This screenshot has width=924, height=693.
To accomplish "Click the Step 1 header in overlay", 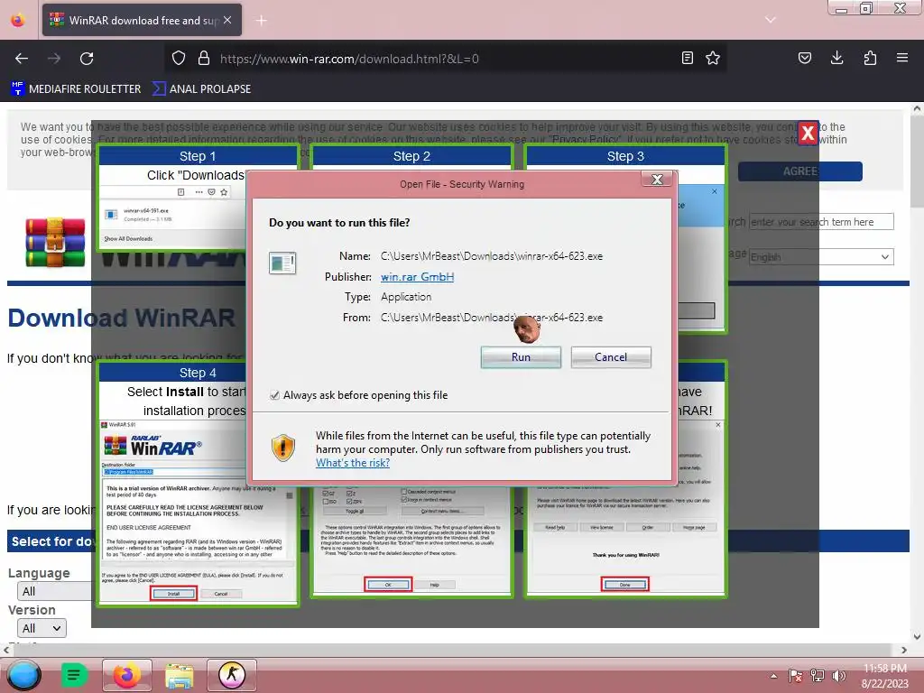I will (198, 156).
